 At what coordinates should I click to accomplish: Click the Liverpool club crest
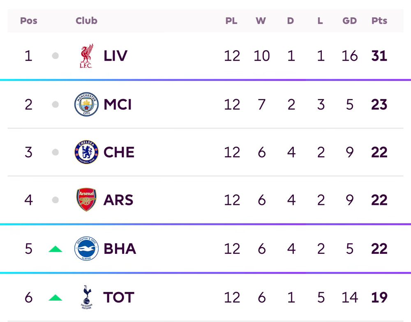point(86,56)
